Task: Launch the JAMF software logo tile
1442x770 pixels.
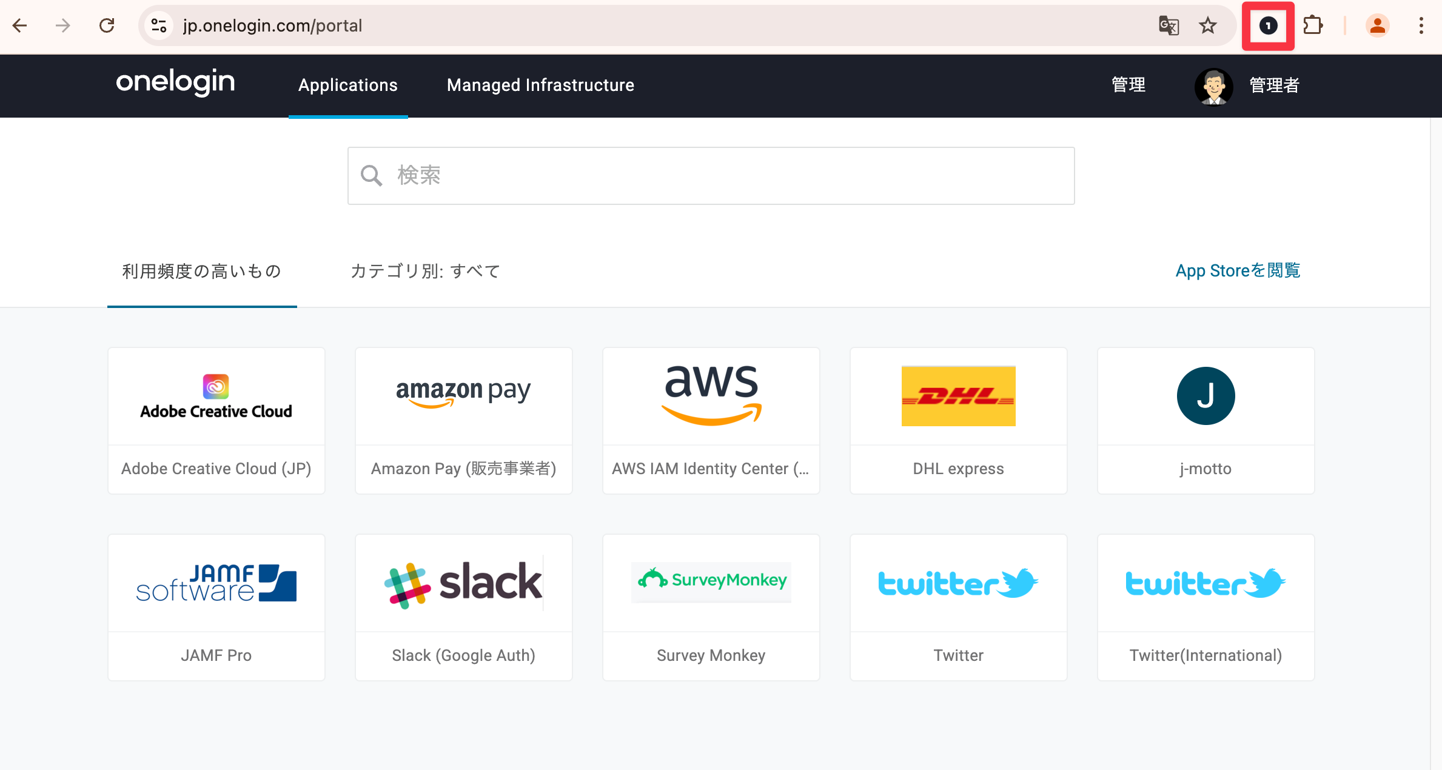Action: pyautogui.click(x=216, y=583)
